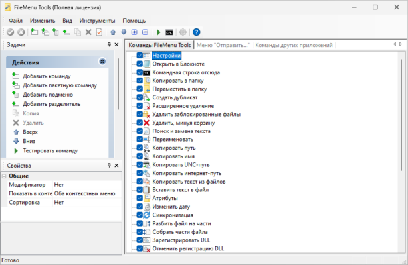The width and height of the screenshot is (408, 265).
Task: Click the gear settings toolbar icon
Action: tap(183, 32)
